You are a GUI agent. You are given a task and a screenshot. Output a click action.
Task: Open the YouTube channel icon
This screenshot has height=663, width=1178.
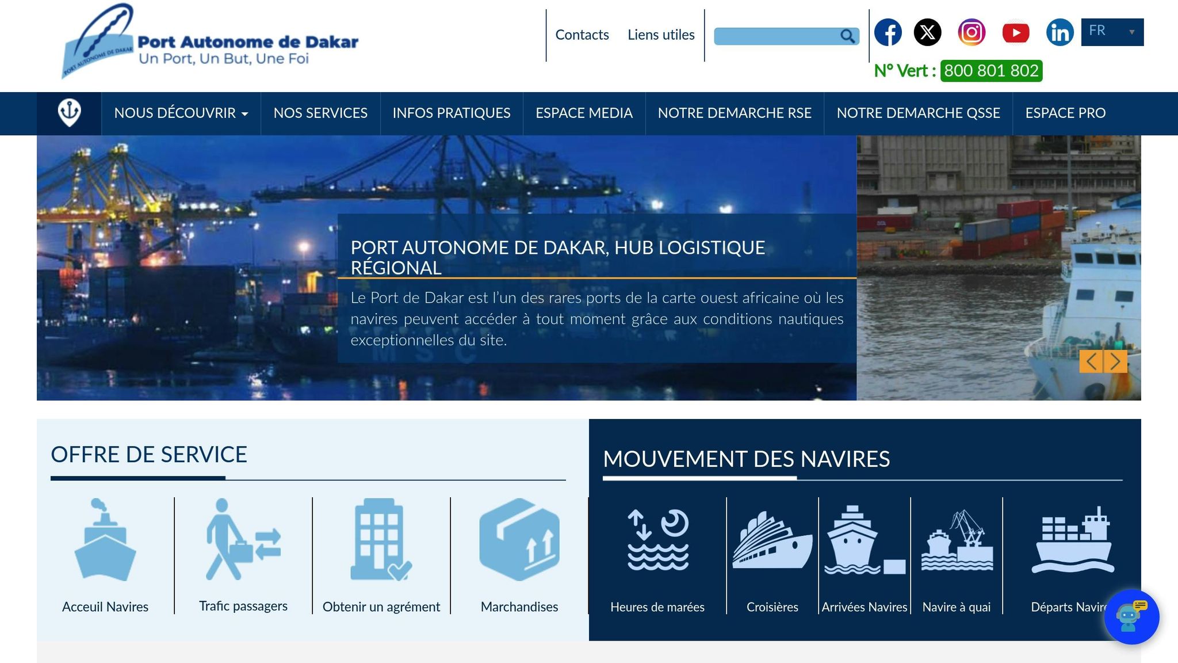pyautogui.click(x=1016, y=33)
